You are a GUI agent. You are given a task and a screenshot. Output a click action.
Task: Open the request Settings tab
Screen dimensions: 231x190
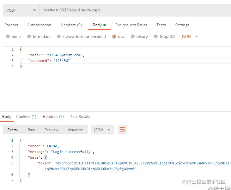coord(182,25)
